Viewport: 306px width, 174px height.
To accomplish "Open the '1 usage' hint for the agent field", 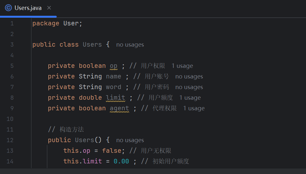I will (x=194, y=108).
